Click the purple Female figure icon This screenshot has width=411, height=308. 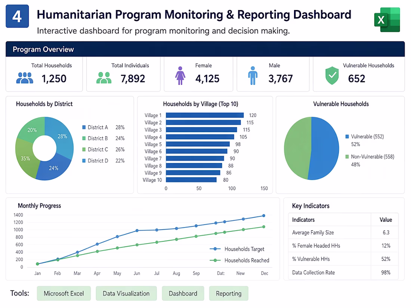pos(180,75)
